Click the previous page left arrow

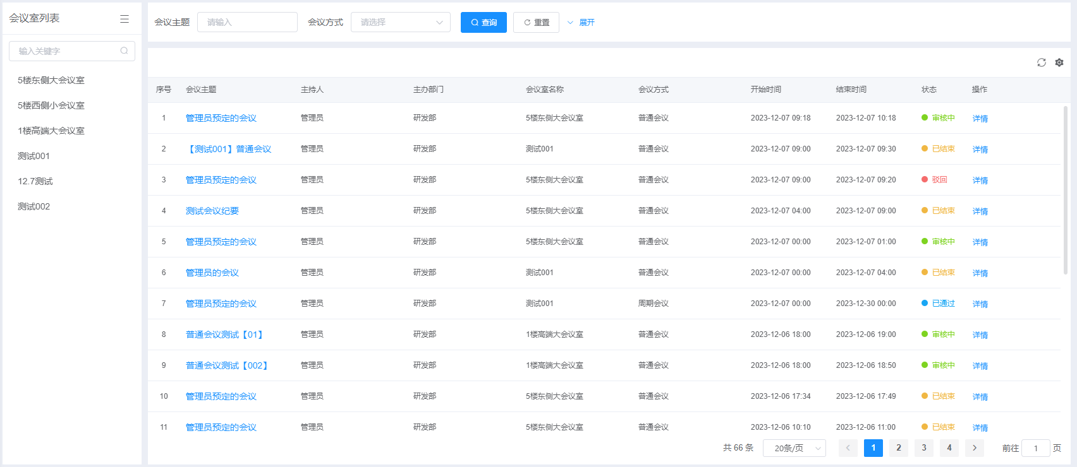848,447
